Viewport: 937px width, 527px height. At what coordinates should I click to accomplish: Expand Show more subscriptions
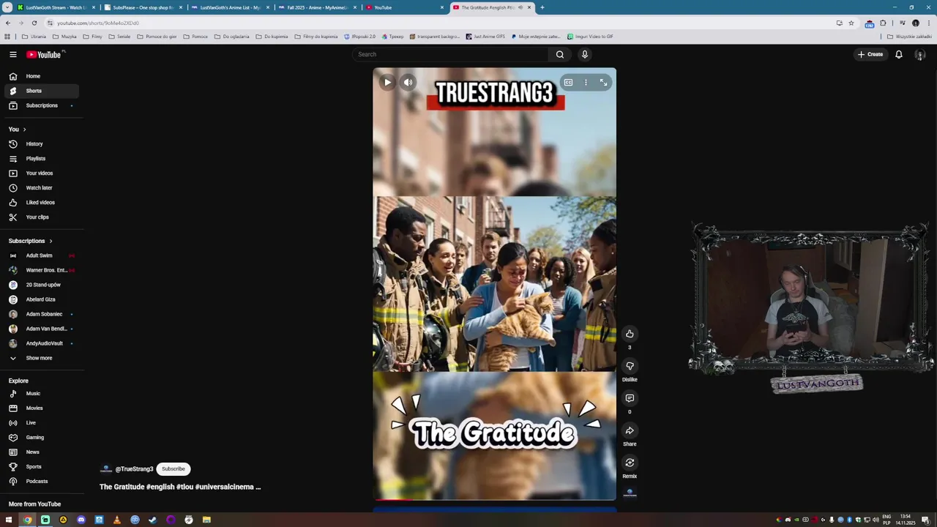41,358
